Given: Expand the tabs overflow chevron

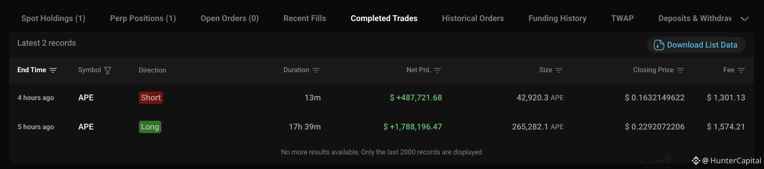Looking at the screenshot, I should [x=745, y=19].
